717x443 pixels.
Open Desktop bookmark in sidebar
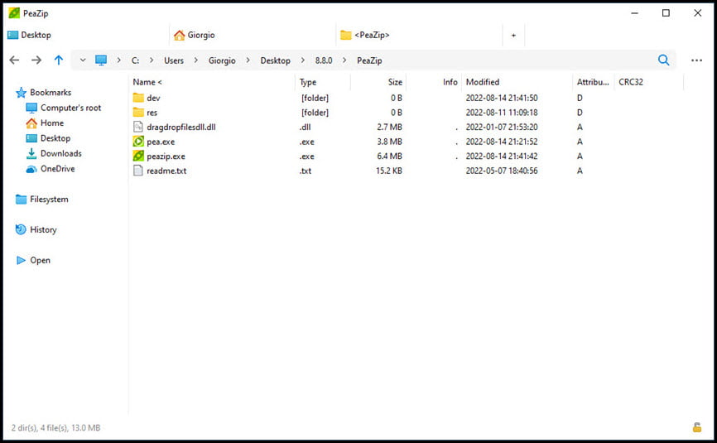pyautogui.click(x=55, y=138)
